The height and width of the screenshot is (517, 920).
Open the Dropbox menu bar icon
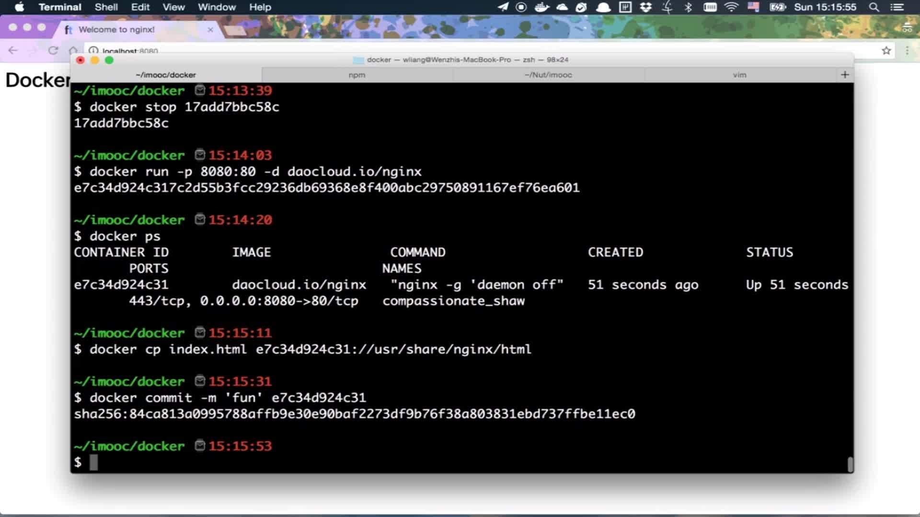pos(646,7)
